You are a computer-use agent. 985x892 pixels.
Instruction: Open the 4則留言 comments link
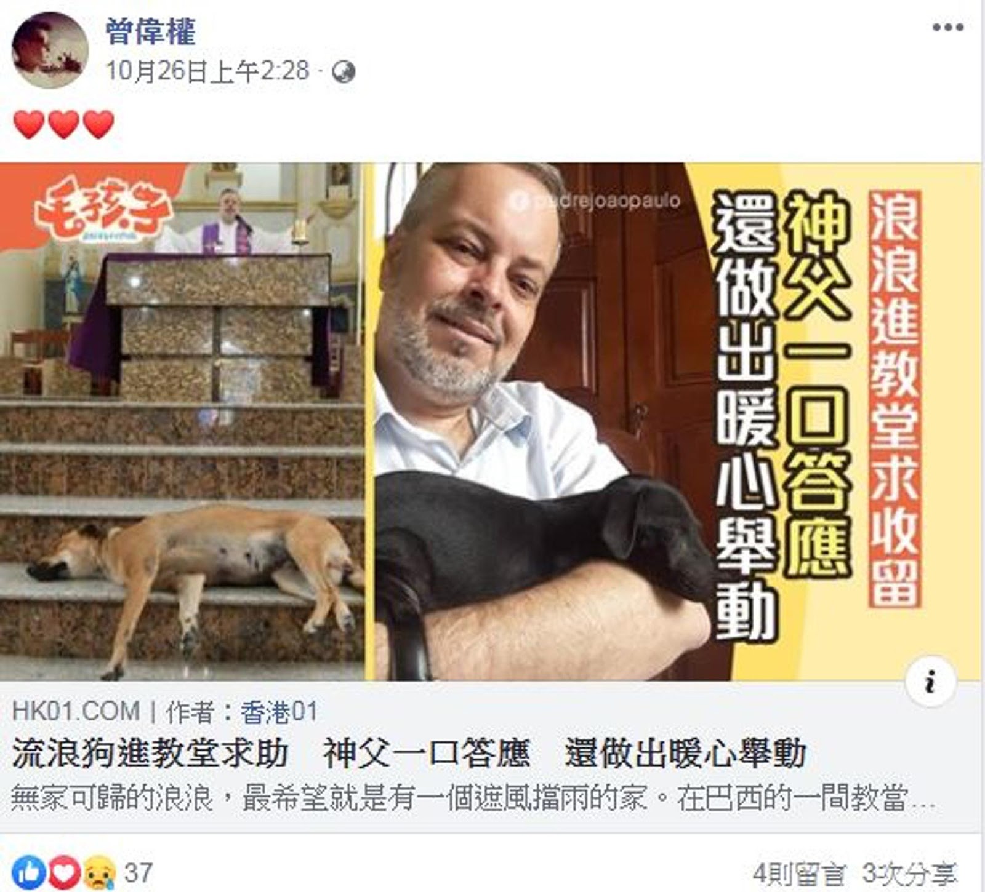coord(798,874)
